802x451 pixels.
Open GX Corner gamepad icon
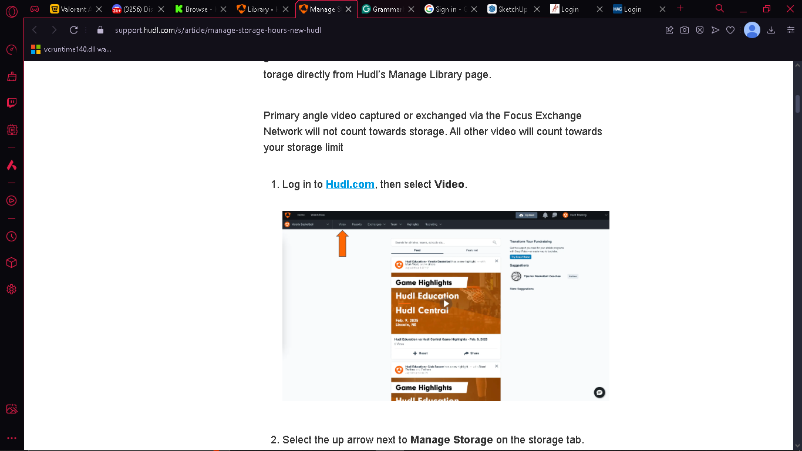[35, 9]
